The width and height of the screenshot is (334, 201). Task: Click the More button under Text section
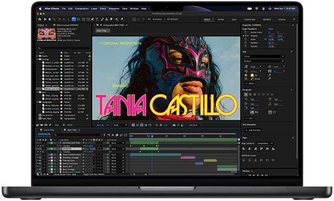click(x=249, y=83)
